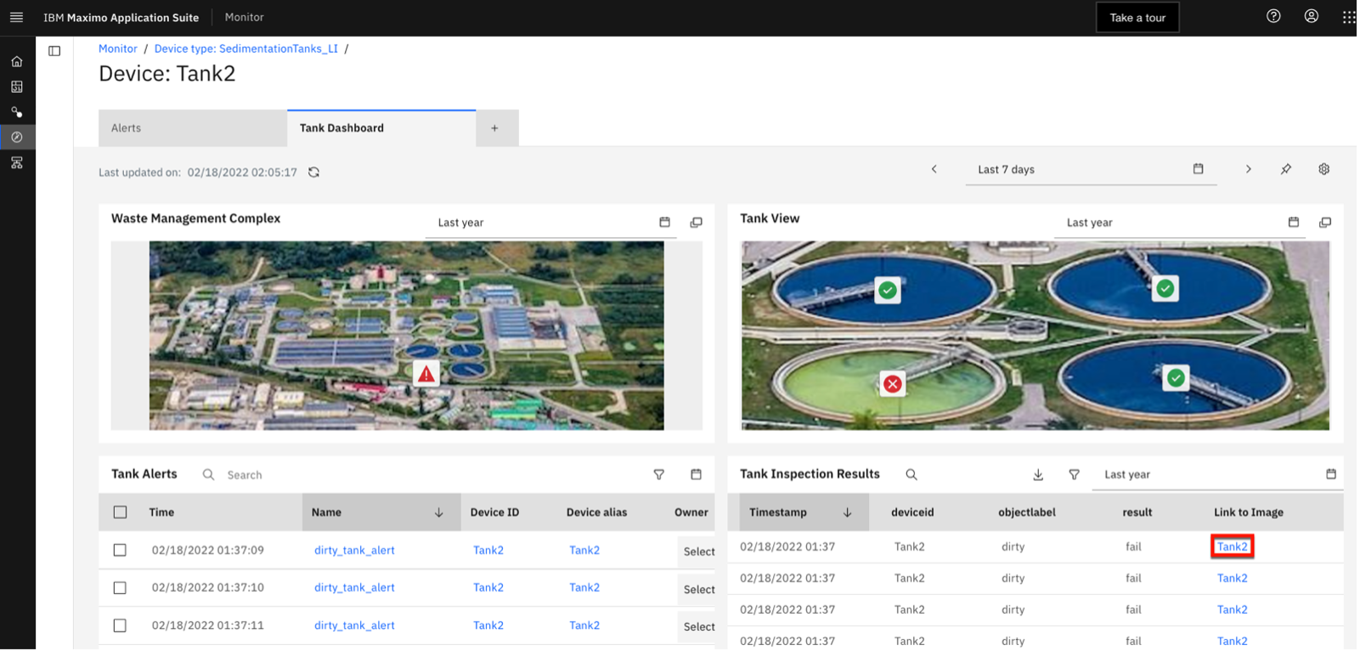Add a new dashboard tab with plus
The height and width of the screenshot is (651, 1360).
click(495, 128)
